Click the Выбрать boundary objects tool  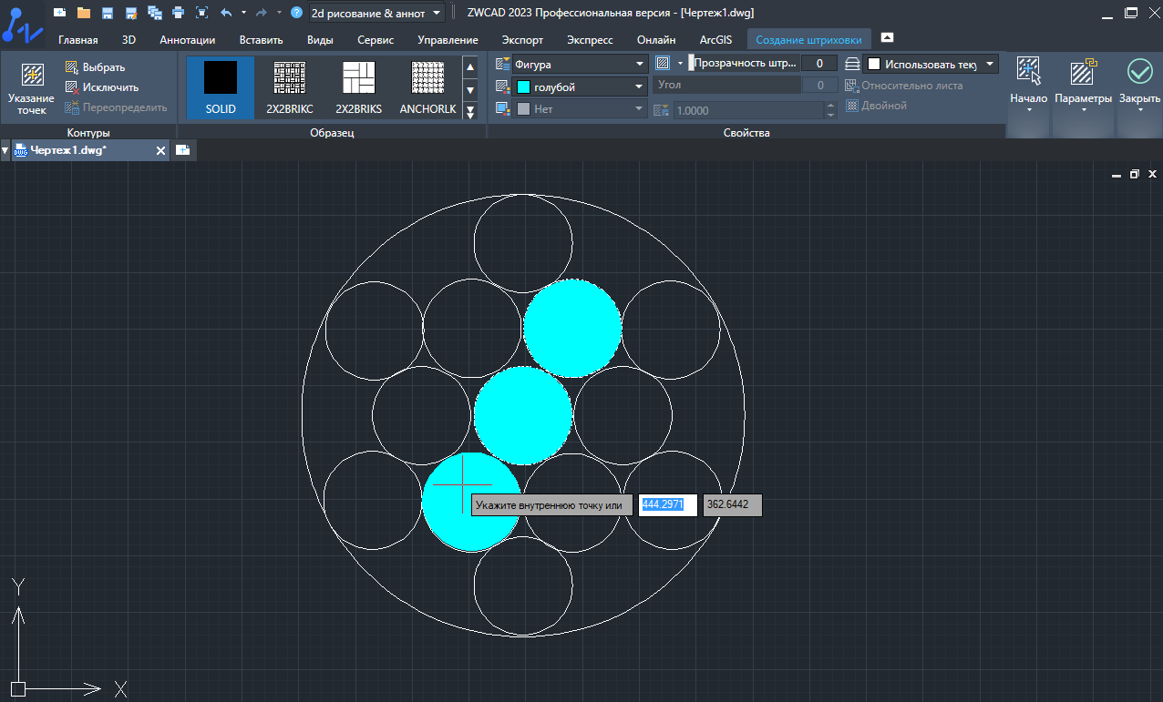[95, 67]
